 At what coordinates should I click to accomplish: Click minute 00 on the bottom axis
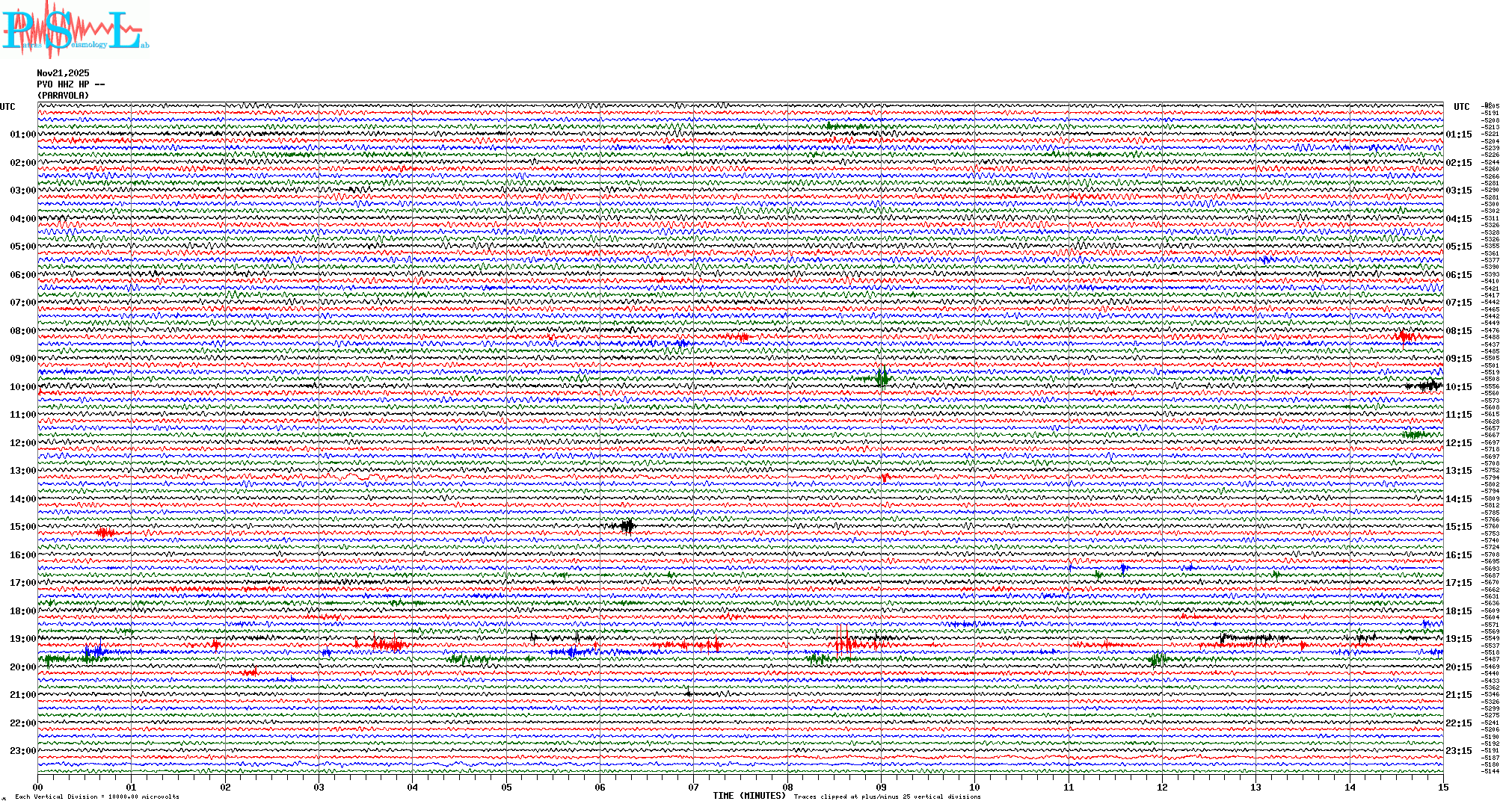38,788
